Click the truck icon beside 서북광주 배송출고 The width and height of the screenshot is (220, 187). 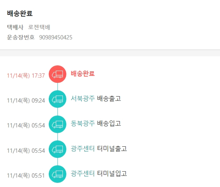coord(57,99)
